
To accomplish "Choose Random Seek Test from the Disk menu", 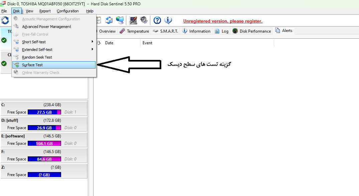I will (54, 57).
